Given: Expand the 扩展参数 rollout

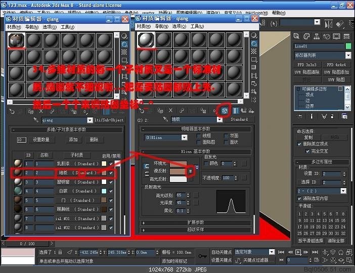Looking at the screenshot, I should 196,223.
